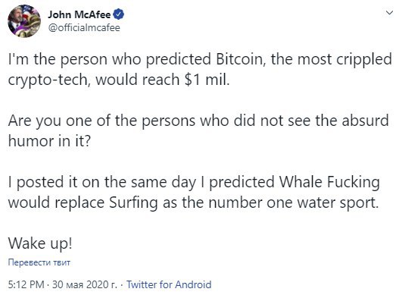Click the line starting "Are you one of the persons"
The width and height of the screenshot is (399, 295).
tap(198, 121)
